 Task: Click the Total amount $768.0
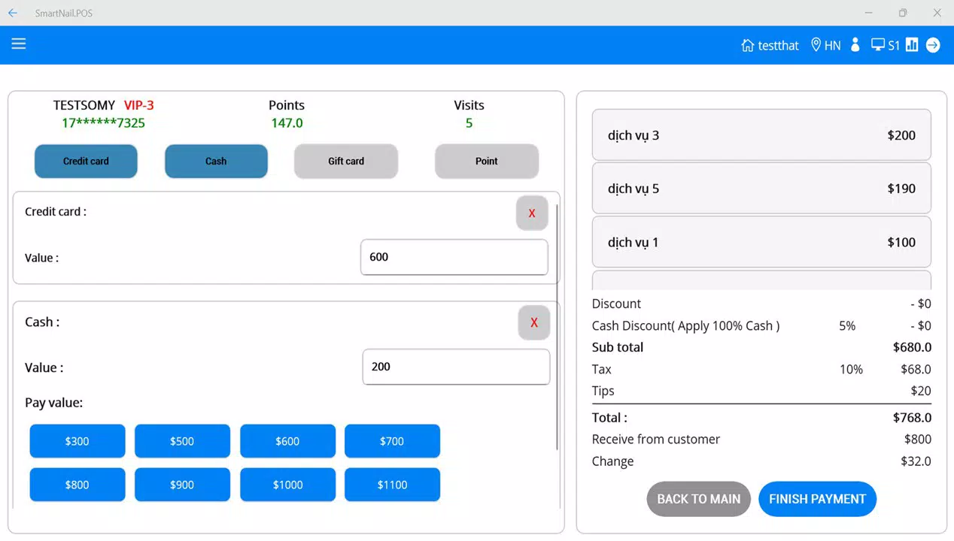point(912,418)
